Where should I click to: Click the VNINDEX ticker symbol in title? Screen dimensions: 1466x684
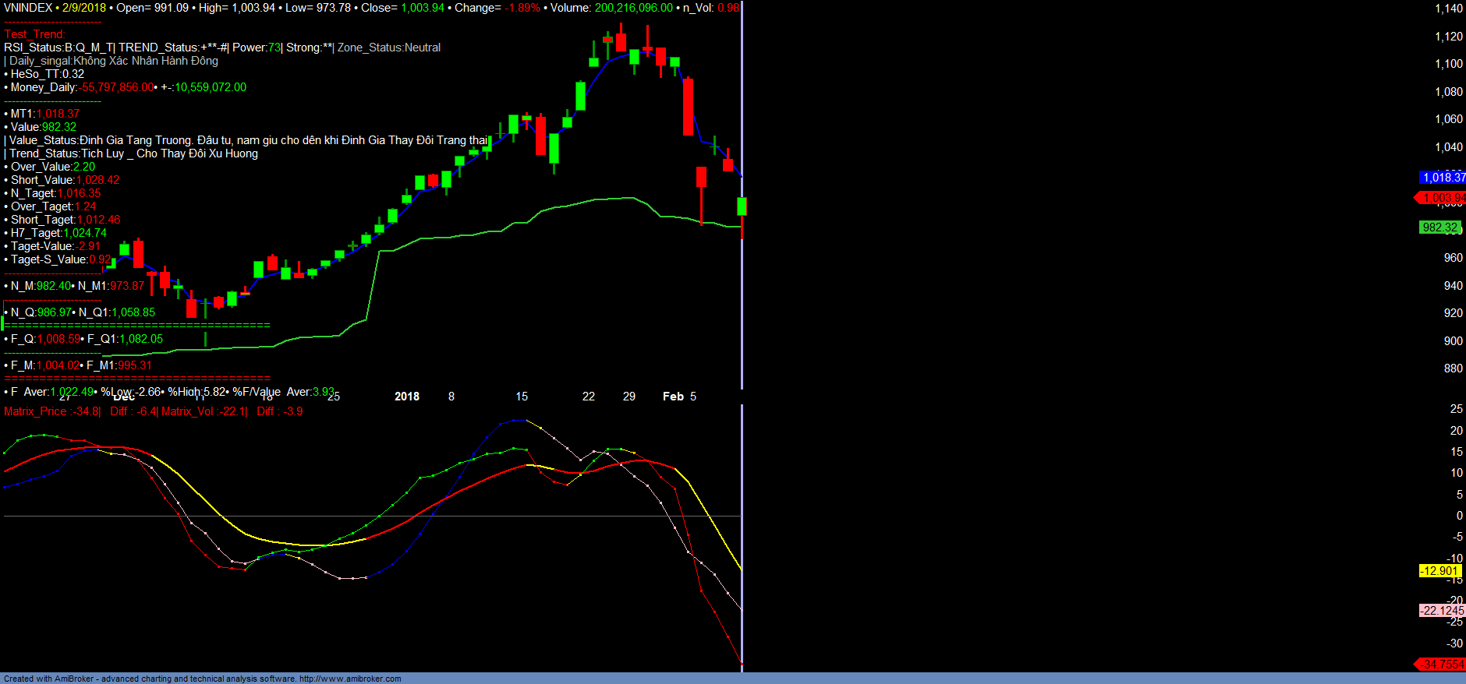28,8
